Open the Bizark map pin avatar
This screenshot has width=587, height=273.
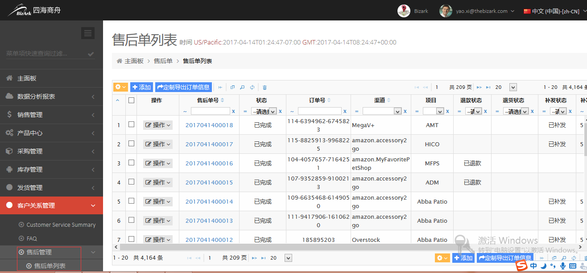coord(404,11)
